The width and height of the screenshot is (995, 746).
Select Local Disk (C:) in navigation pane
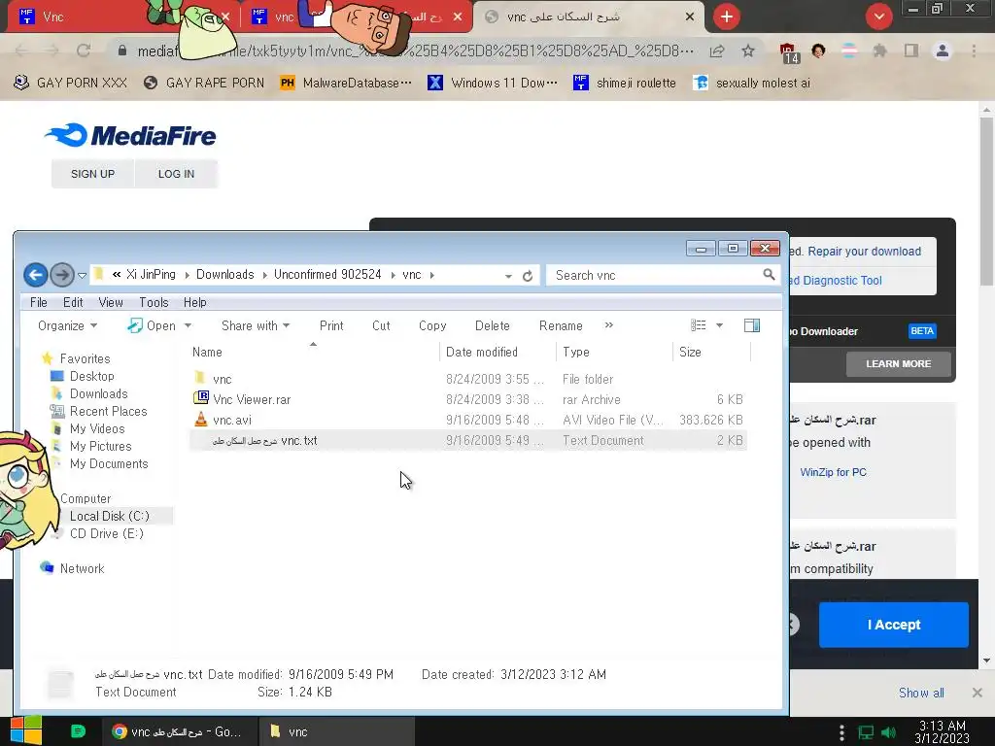(109, 516)
